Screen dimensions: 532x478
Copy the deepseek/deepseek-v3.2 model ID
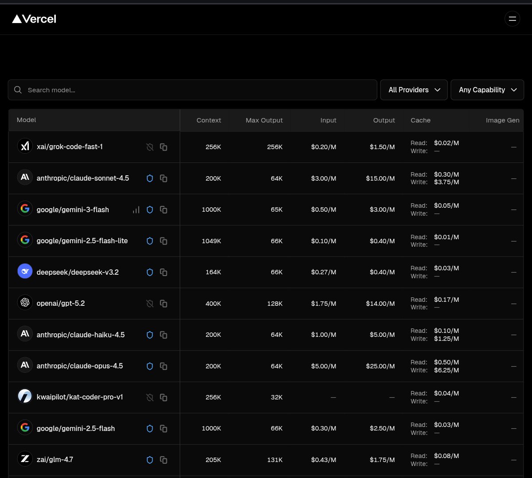click(164, 272)
